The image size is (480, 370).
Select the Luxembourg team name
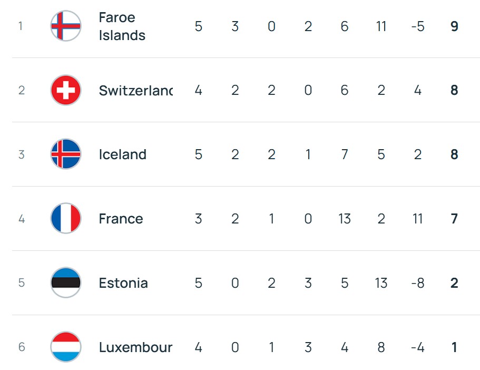pyautogui.click(x=135, y=347)
